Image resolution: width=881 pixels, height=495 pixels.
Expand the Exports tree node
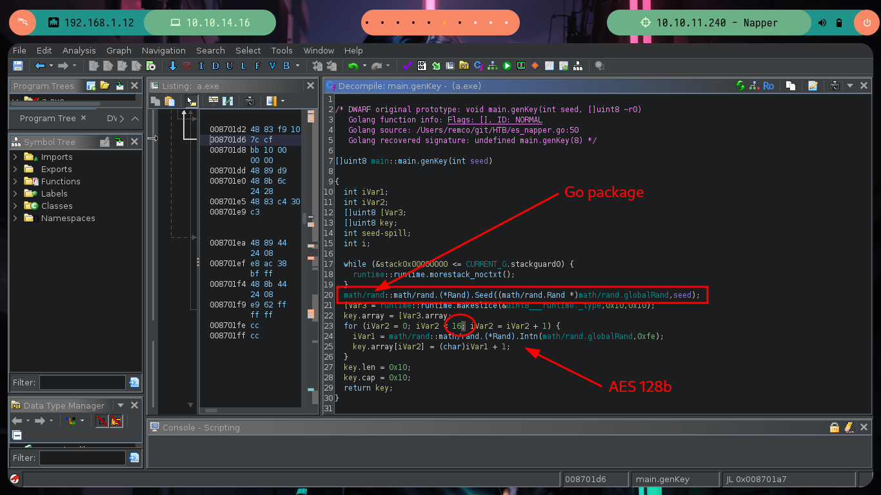click(15, 169)
